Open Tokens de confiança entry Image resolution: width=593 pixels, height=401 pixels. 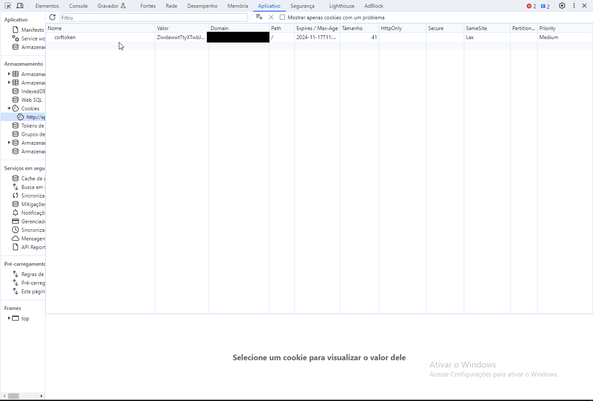coord(28,125)
